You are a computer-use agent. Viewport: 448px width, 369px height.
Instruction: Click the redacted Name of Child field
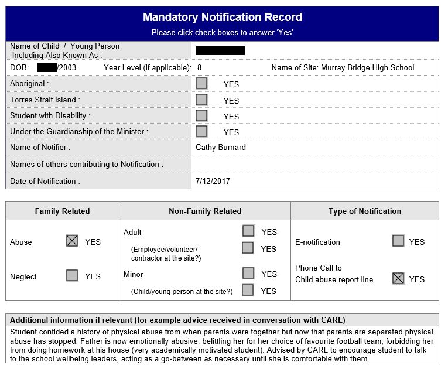pyautogui.click(x=220, y=51)
